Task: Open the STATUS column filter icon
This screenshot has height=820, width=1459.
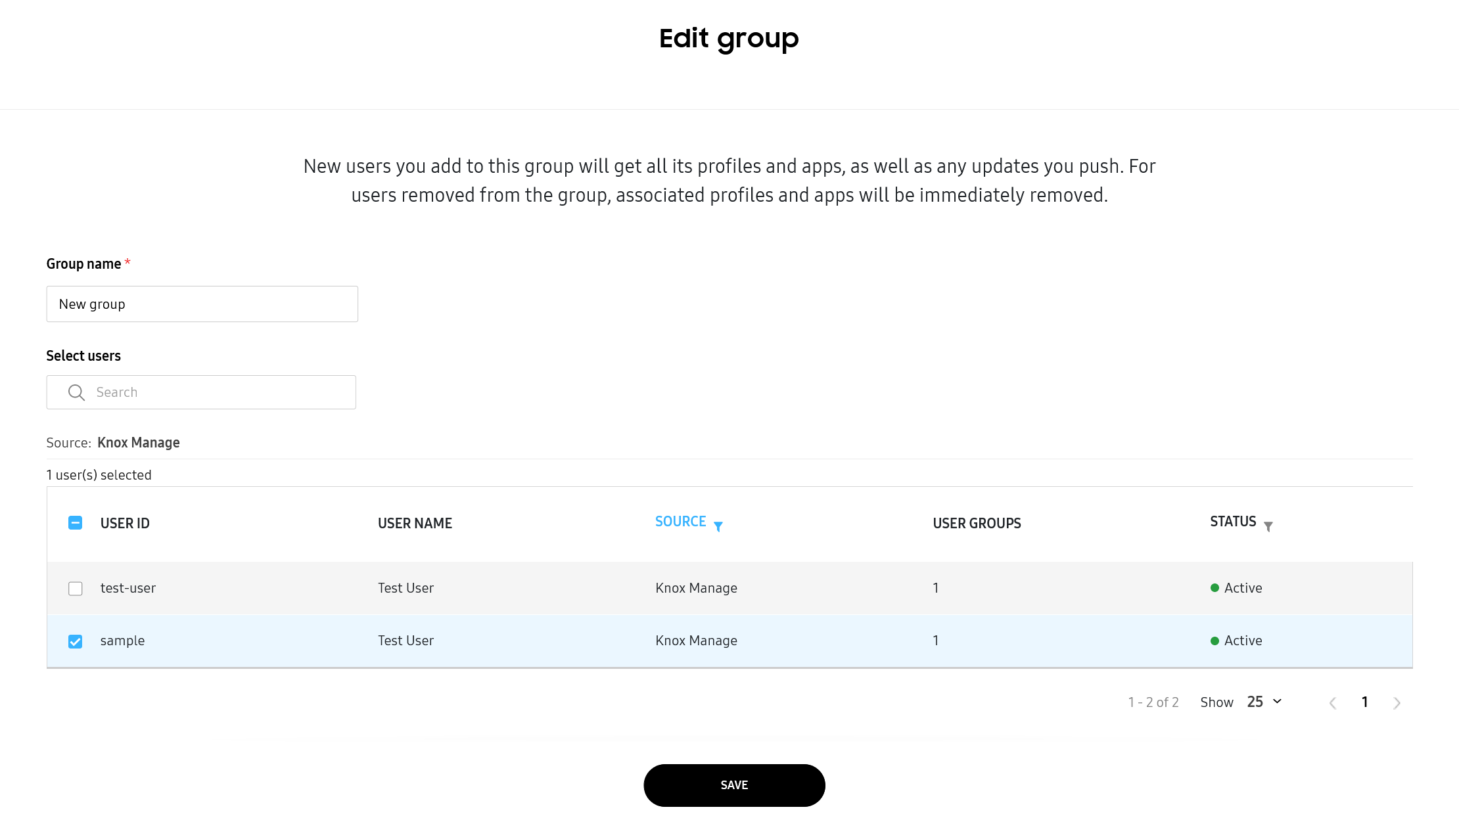Action: coord(1268,526)
